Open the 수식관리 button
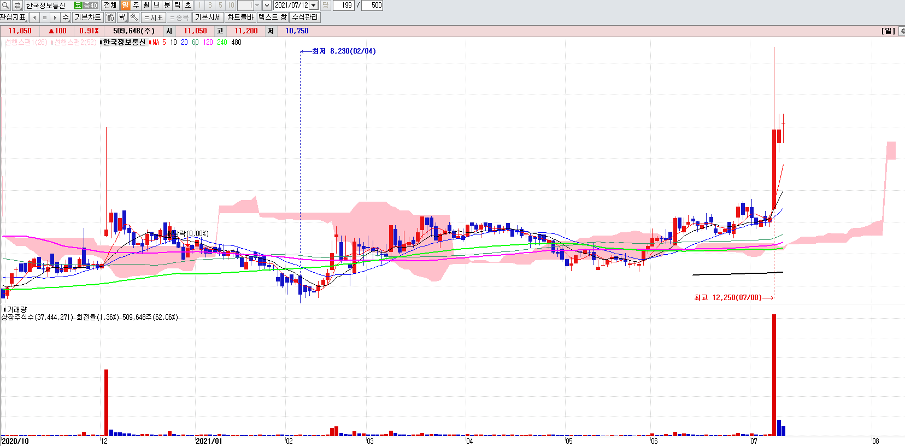Image resolution: width=905 pixels, height=446 pixels. [305, 17]
